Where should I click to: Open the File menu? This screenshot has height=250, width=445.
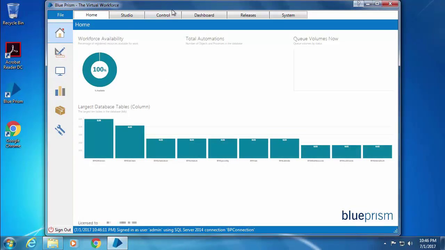click(60, 15)
